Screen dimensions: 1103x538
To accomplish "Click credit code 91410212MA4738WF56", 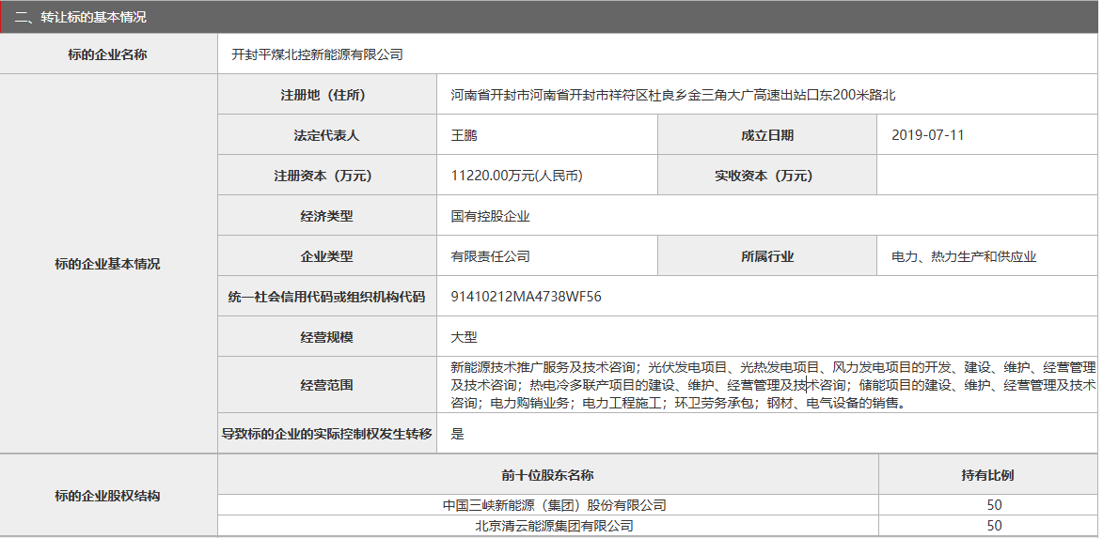I will point(526,297).
